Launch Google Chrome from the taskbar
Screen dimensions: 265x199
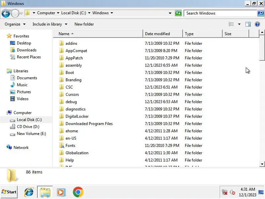pos(78,192)
